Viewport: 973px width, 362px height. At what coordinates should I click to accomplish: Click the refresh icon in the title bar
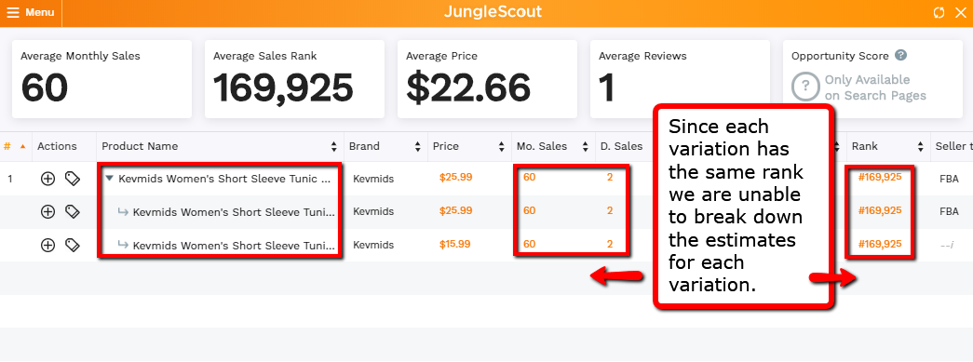(939, 12)
